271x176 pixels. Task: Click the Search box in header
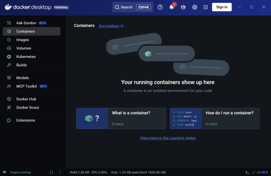click(x=133, y=7)
